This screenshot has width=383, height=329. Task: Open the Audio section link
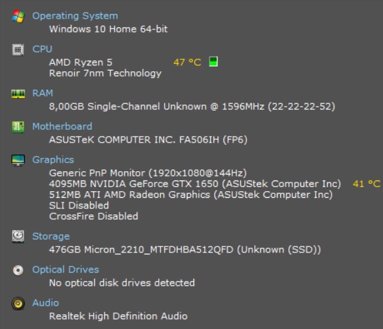tap(45, 303)
